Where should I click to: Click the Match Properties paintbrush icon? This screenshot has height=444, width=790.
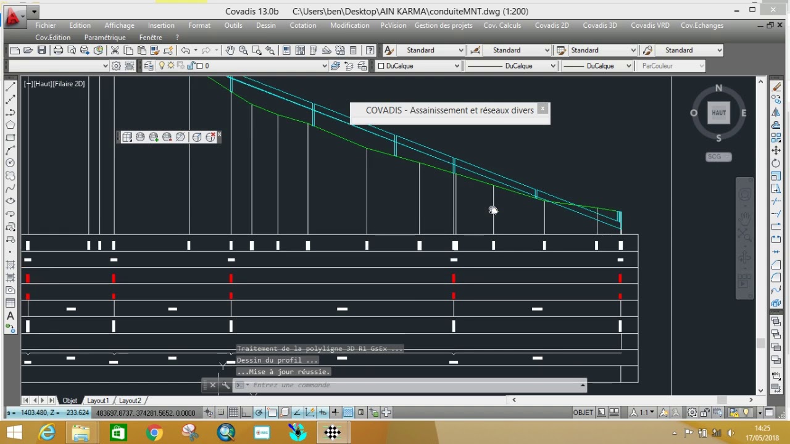point(155,51)
